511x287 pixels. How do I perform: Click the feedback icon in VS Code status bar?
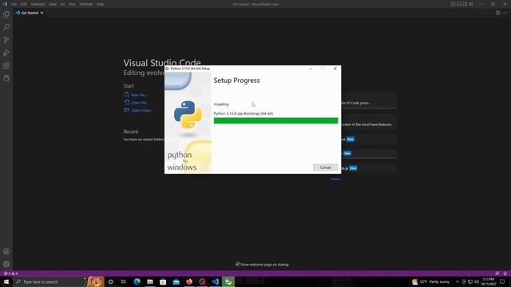click(497, 273)
